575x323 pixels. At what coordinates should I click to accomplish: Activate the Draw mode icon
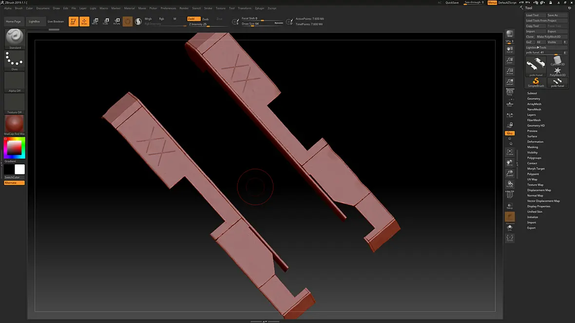(x=84, y=21)
